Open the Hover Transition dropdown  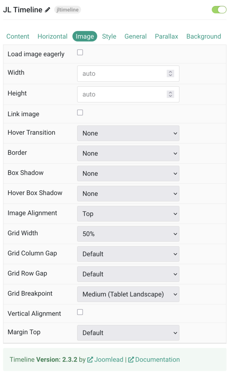point(128,133)
